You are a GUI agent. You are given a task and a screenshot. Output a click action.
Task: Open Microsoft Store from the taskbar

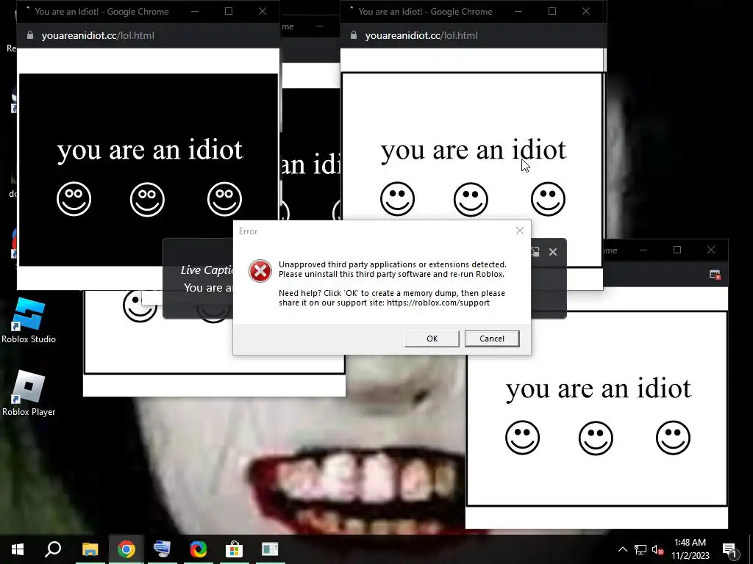pyautogui.click(x=234, y=549)
